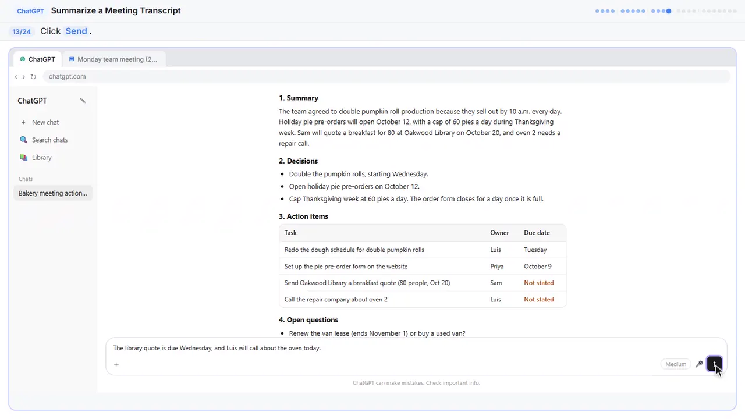Click the ChatGPT tab favicon
Viewport: 745px width, 419px height.
[23, 59]
